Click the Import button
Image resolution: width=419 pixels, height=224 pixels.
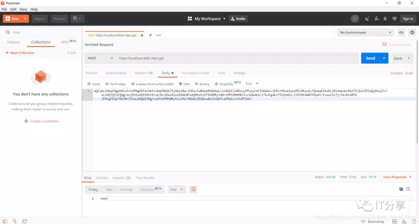40,19
